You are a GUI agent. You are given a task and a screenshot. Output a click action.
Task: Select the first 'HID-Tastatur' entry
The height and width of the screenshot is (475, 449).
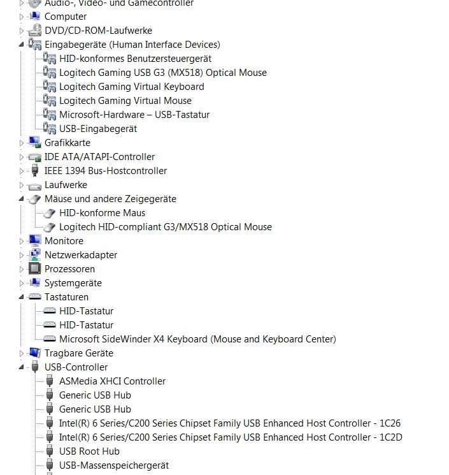pyautogui.click(x=86, y=311)
